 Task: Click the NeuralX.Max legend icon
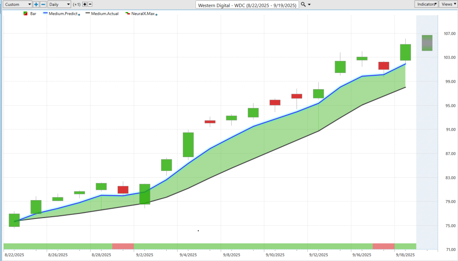(127, 14)
